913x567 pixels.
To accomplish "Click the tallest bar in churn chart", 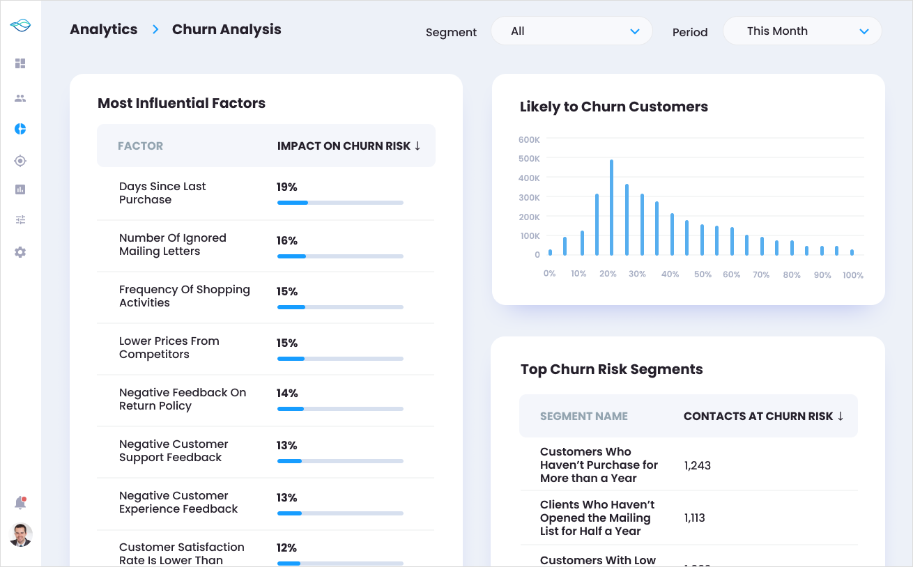I will point(611,208).
